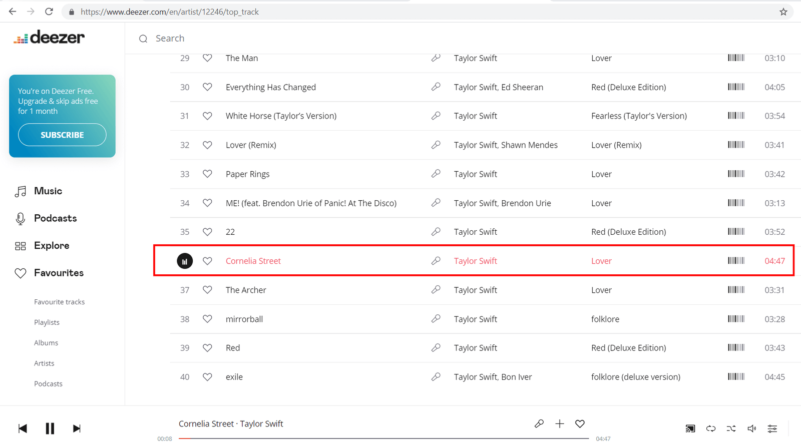Click popularity bars for mirrorball
801x445 pixels.
pyautogui.click(x=736, y=319)
